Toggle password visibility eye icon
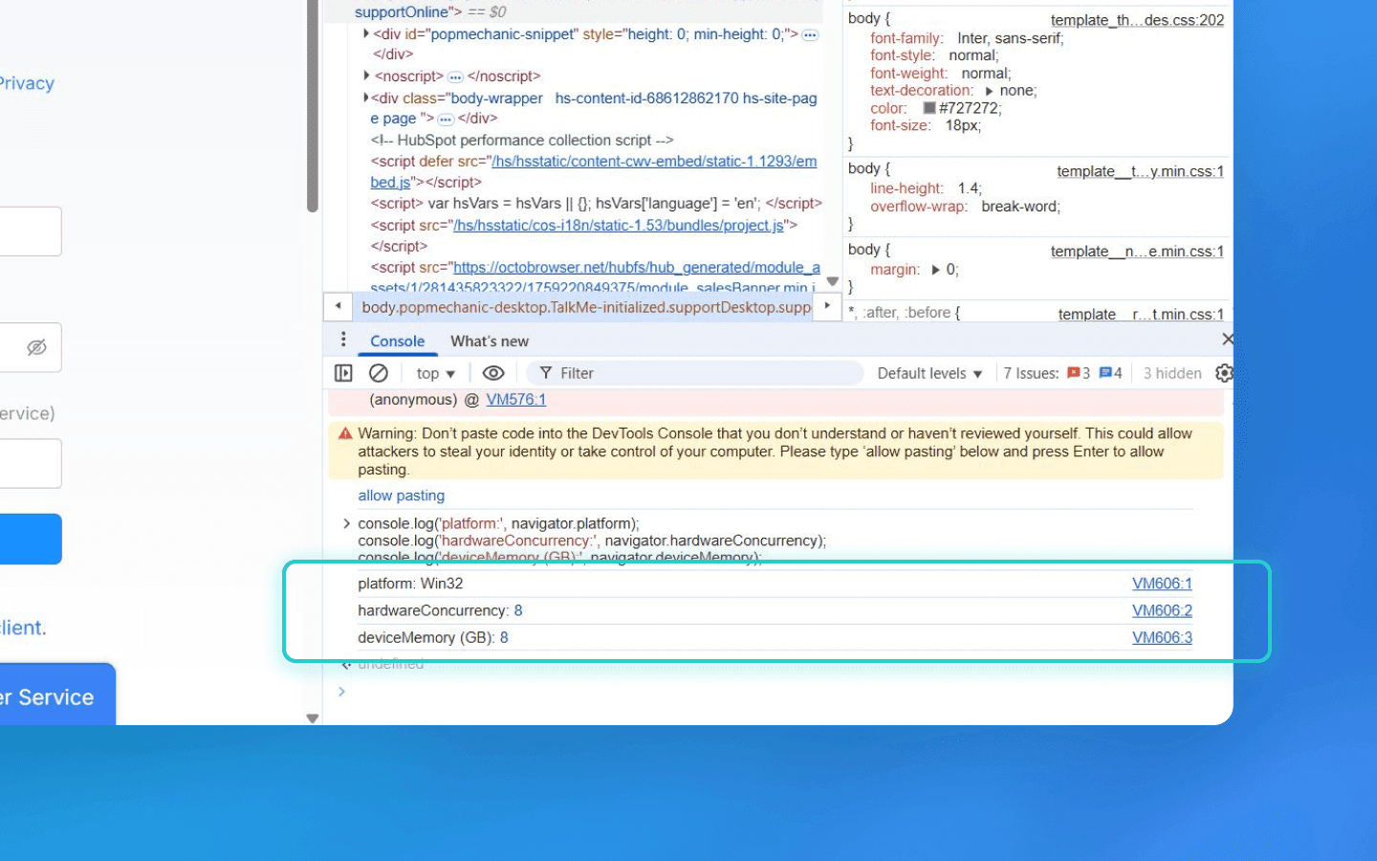The width and height of the screenshot is (1377, 861). coord(36,347)
